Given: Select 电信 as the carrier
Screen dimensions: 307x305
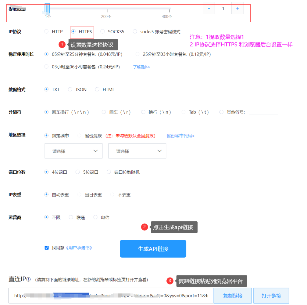Looking at the screenshot, I should [x=95, y=217].
